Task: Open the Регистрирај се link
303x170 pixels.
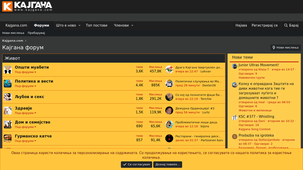Action: [264, 25]
